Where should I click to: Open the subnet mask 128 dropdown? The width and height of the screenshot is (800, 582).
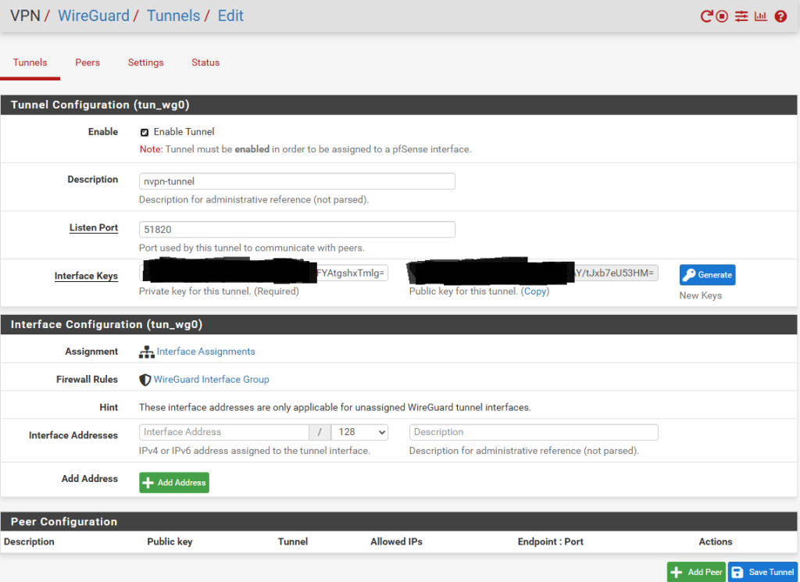pos(359,432)
